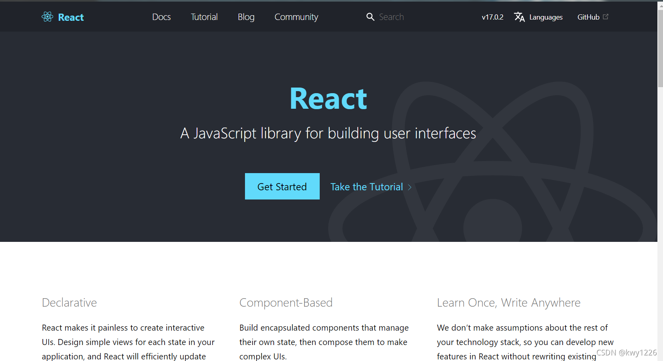
Task: Open the Docs menu item
Action: click(x=161, y=17)
